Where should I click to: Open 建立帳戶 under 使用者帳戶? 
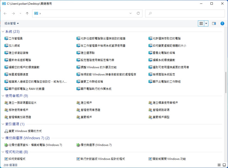[x=86, y=103]
